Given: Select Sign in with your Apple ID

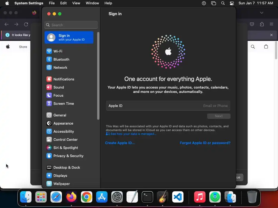Looking at the screenshot, I should (x=69, y=37).
